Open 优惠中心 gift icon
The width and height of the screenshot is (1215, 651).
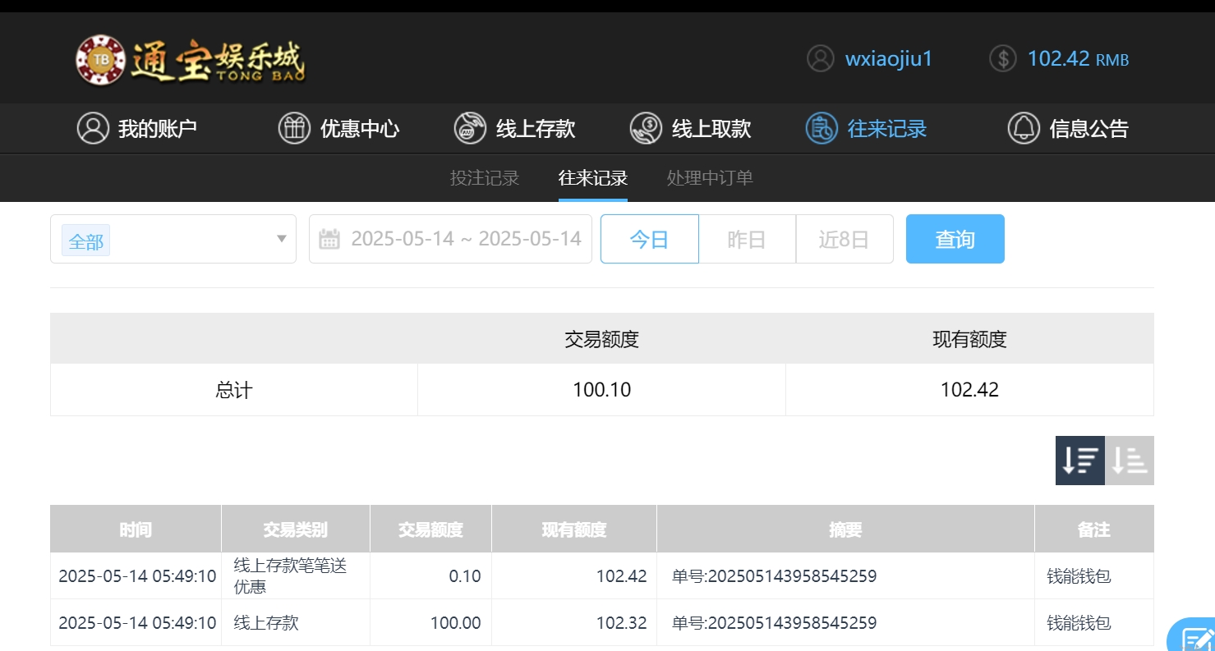294,128
